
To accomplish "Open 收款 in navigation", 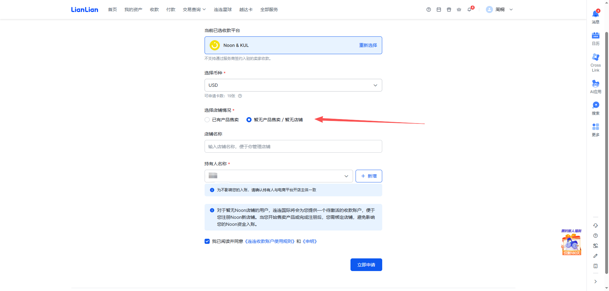I will click(154, 9).
